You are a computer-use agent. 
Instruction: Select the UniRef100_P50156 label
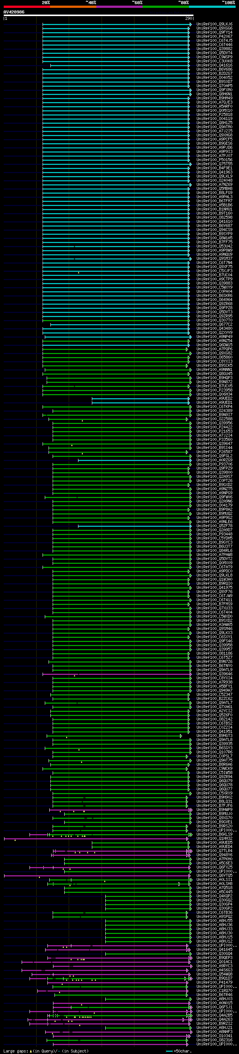pyautogui.click(x=214, y=160)
